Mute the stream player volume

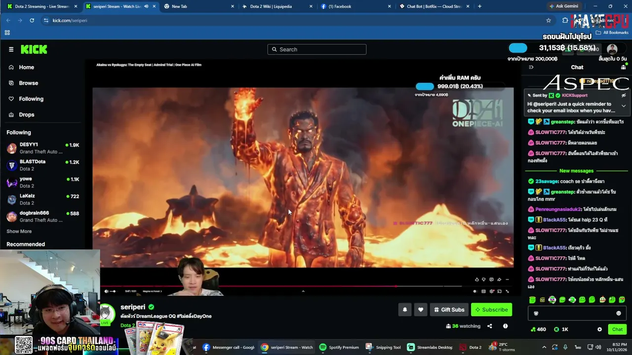point(106,291)
